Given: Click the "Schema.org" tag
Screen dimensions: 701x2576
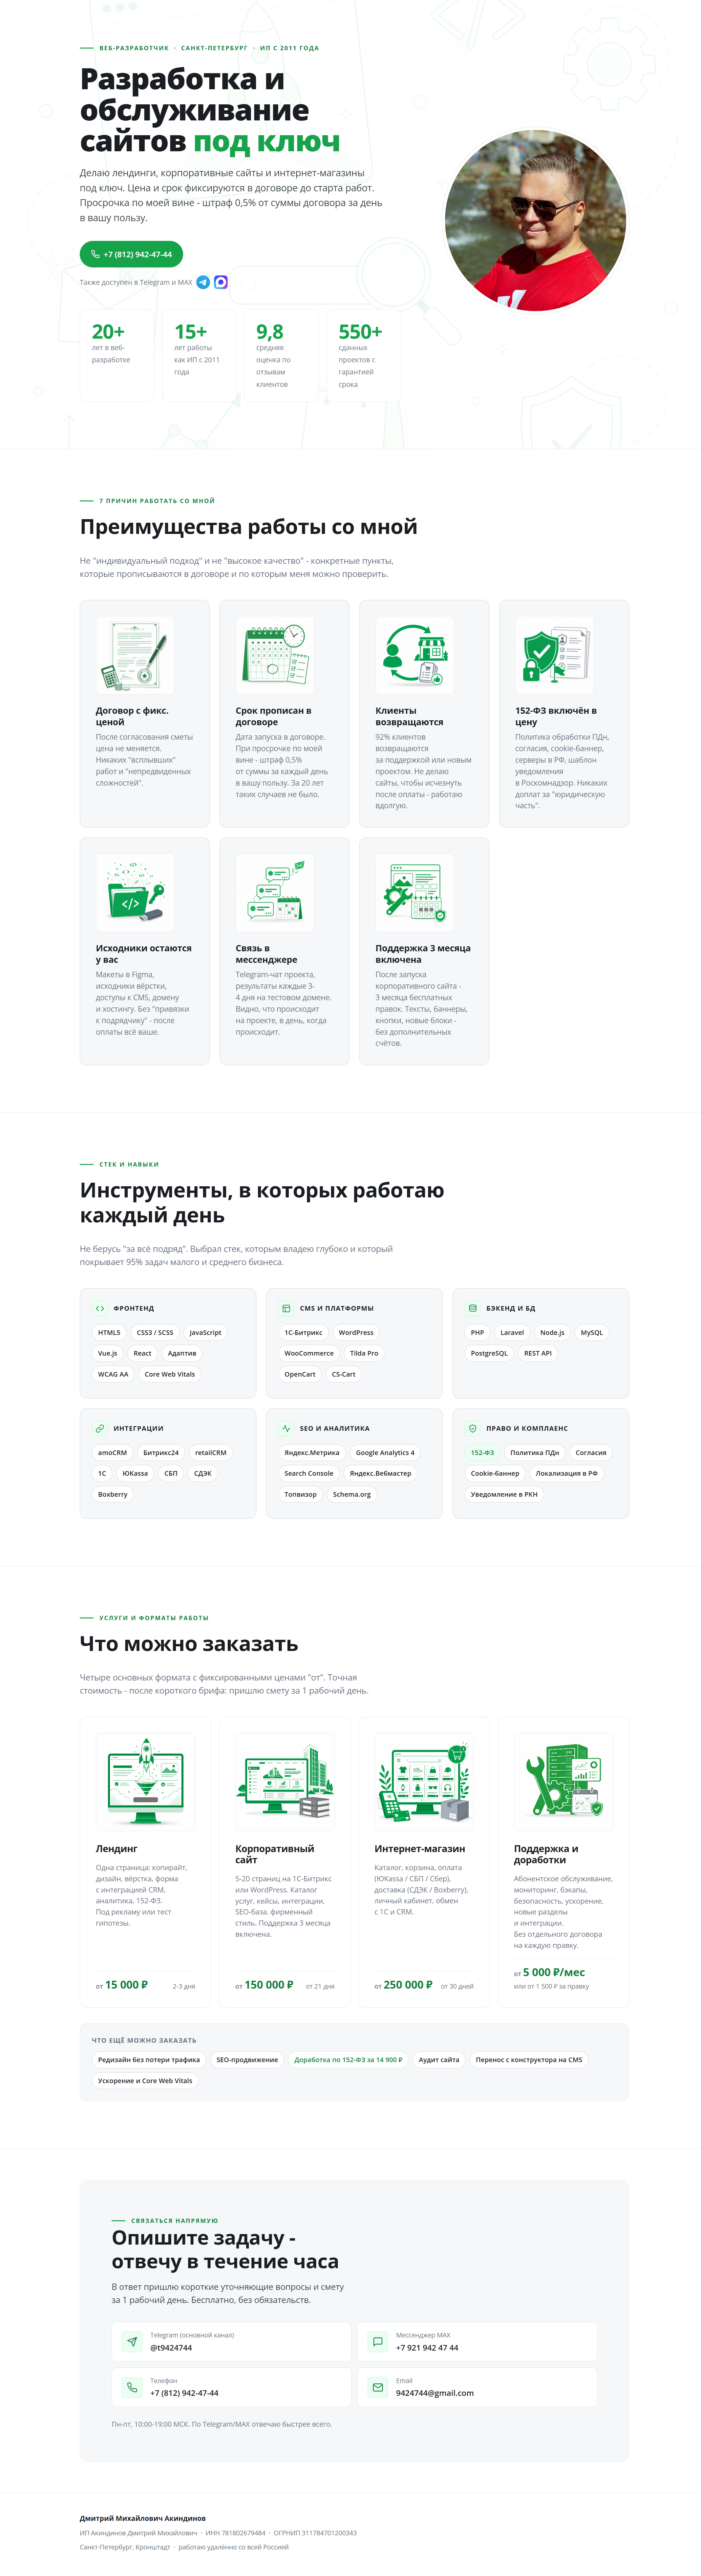Looking at the screenshot, I should click(x=352, y=1494).
